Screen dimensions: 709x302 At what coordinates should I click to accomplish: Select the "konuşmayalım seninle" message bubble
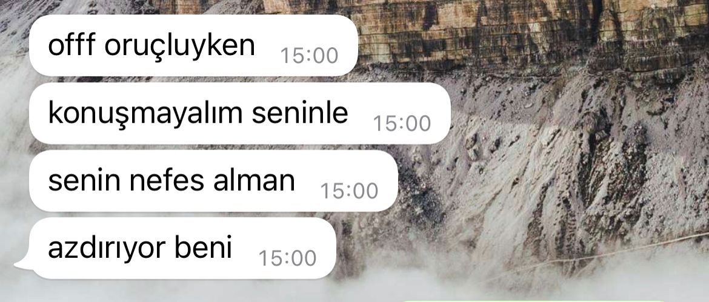pos(239,113)
